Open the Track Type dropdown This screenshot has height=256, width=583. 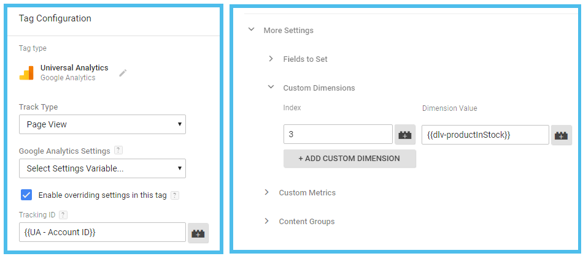[102, 124]
